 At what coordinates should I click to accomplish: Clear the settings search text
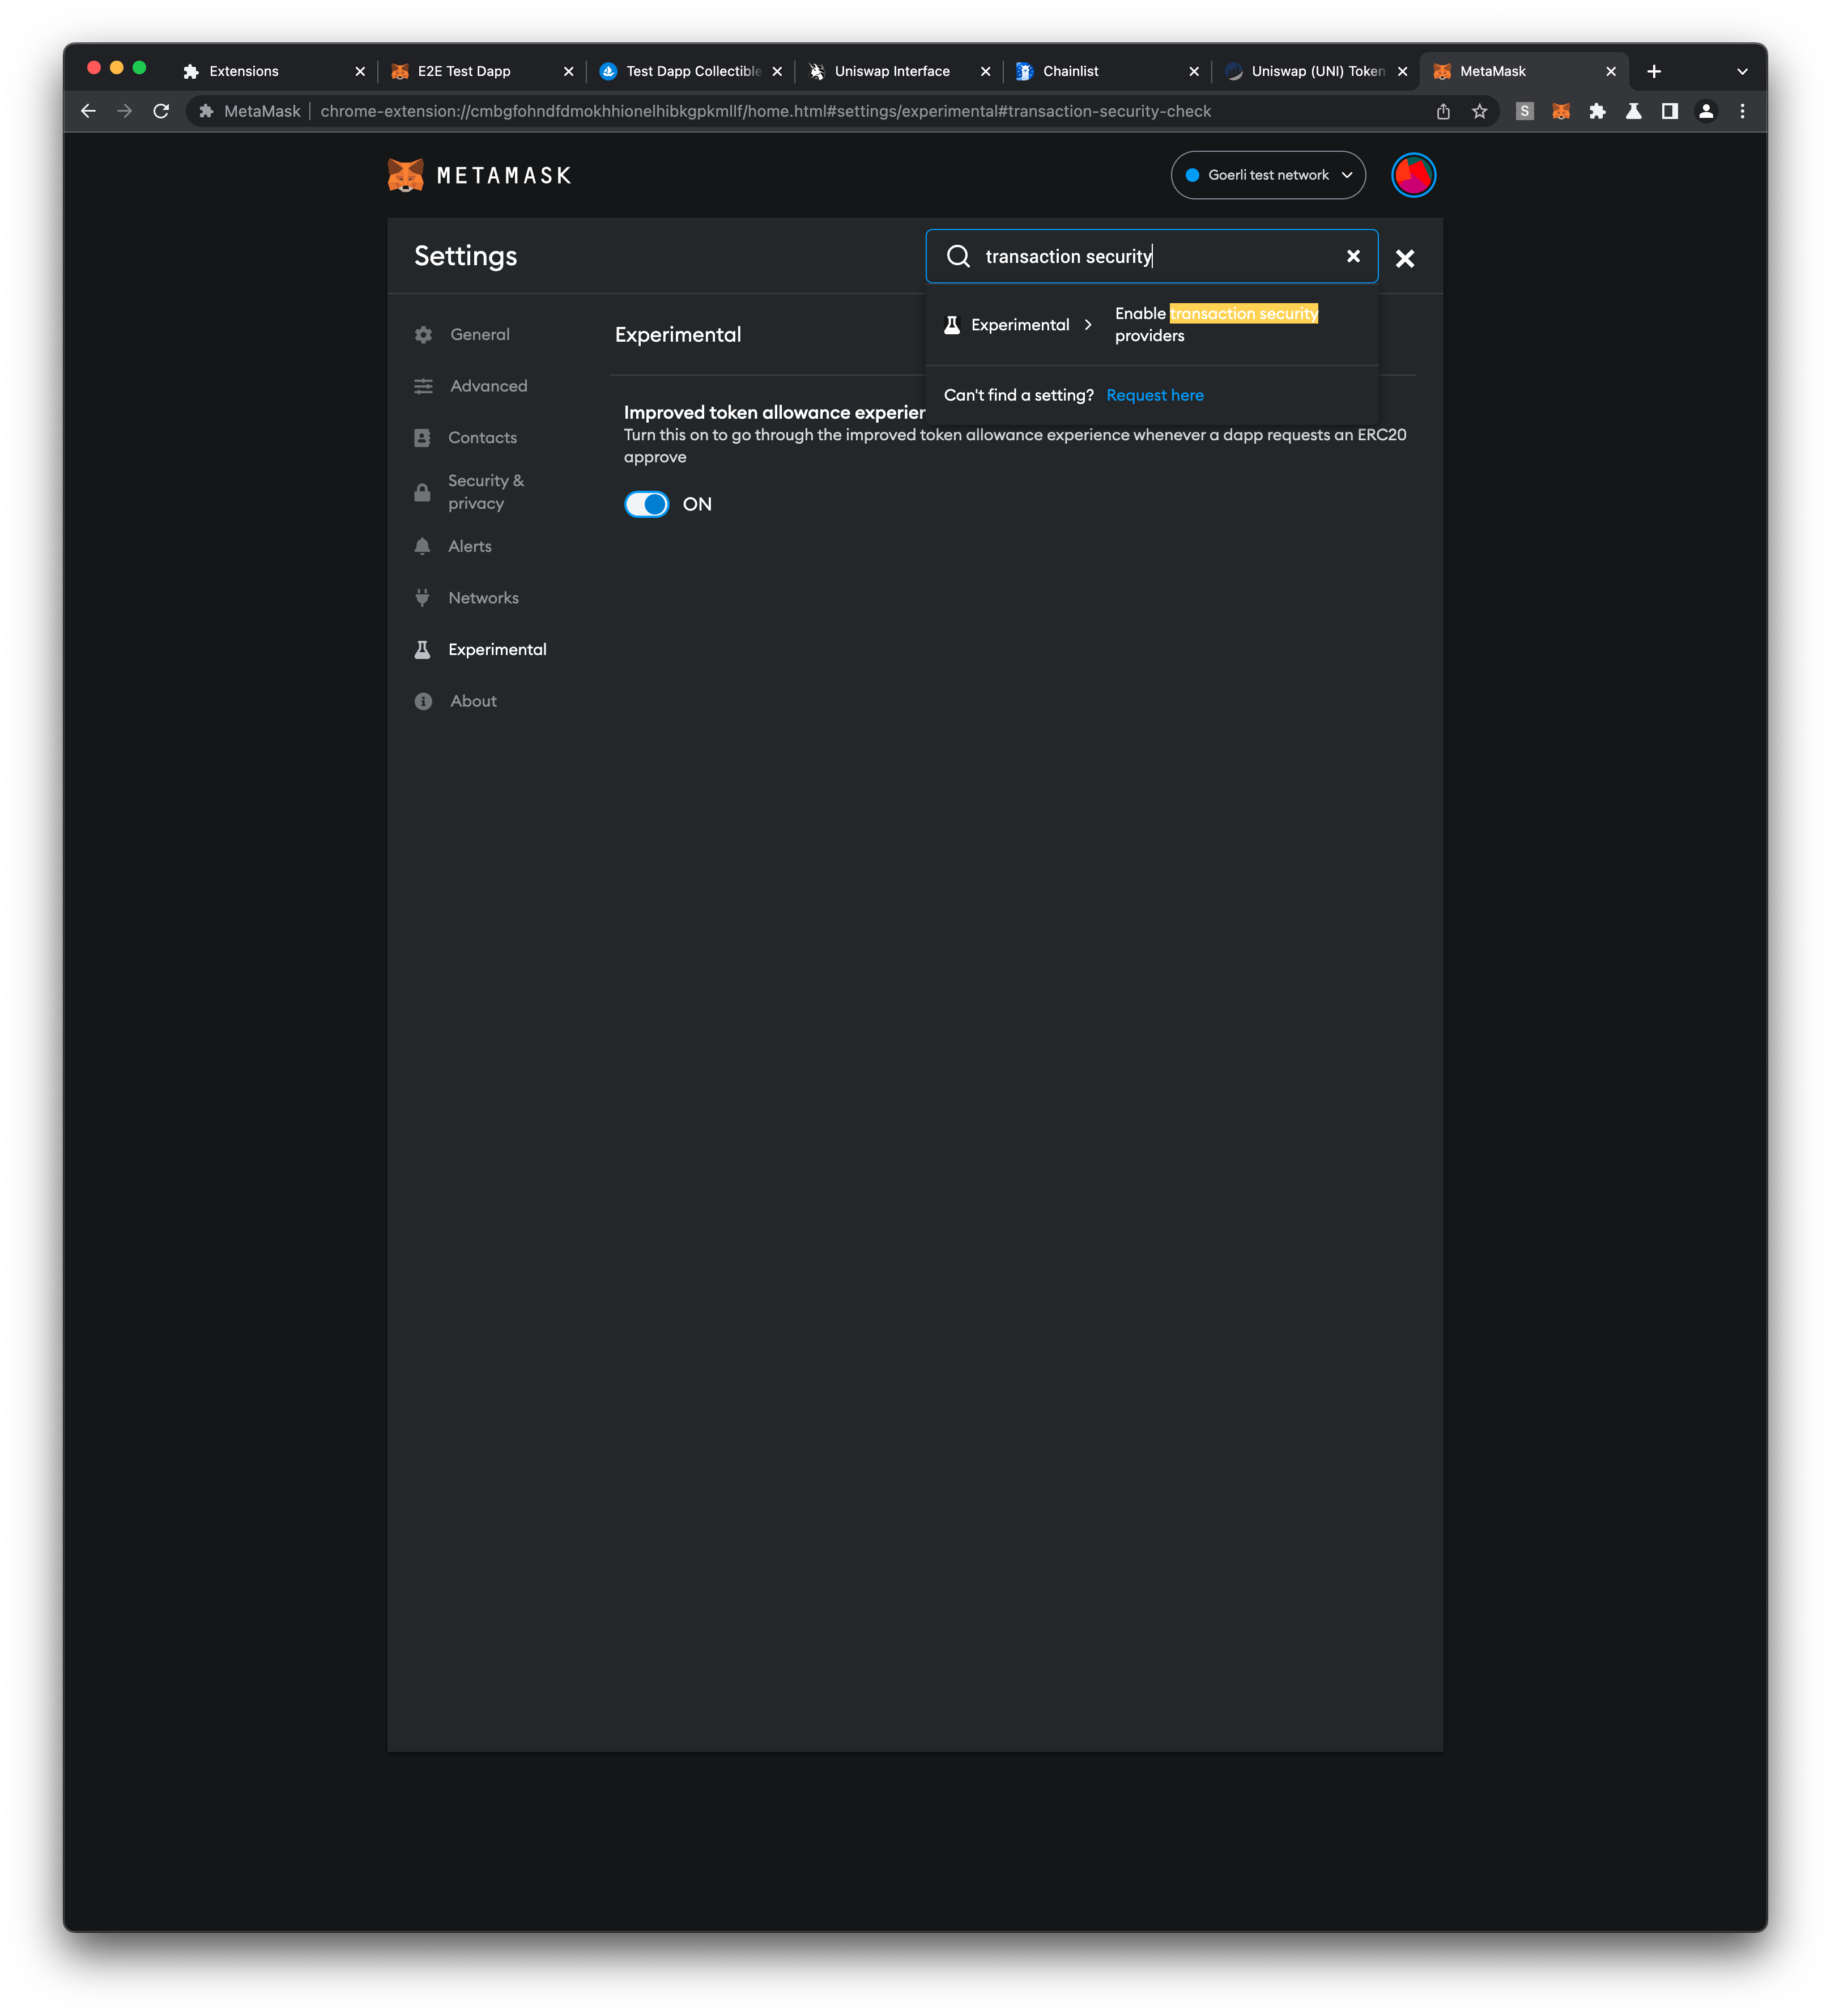pos(1353,256)
